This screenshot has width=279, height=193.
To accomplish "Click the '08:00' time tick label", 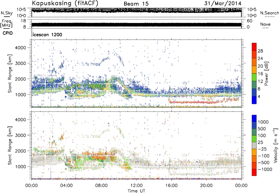I will click(x=101, y=186).
